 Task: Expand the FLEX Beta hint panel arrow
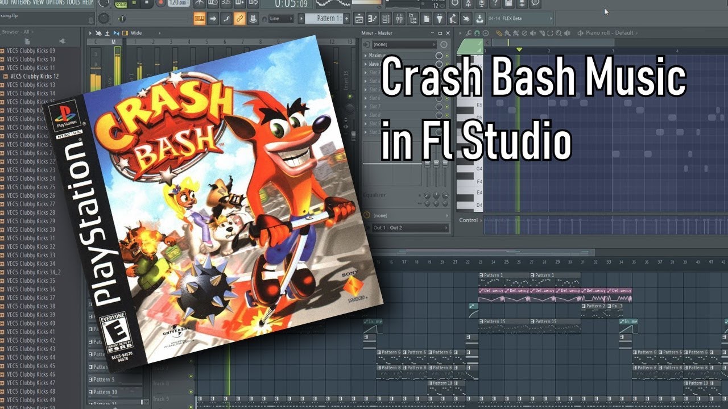(x=551, y=19)
